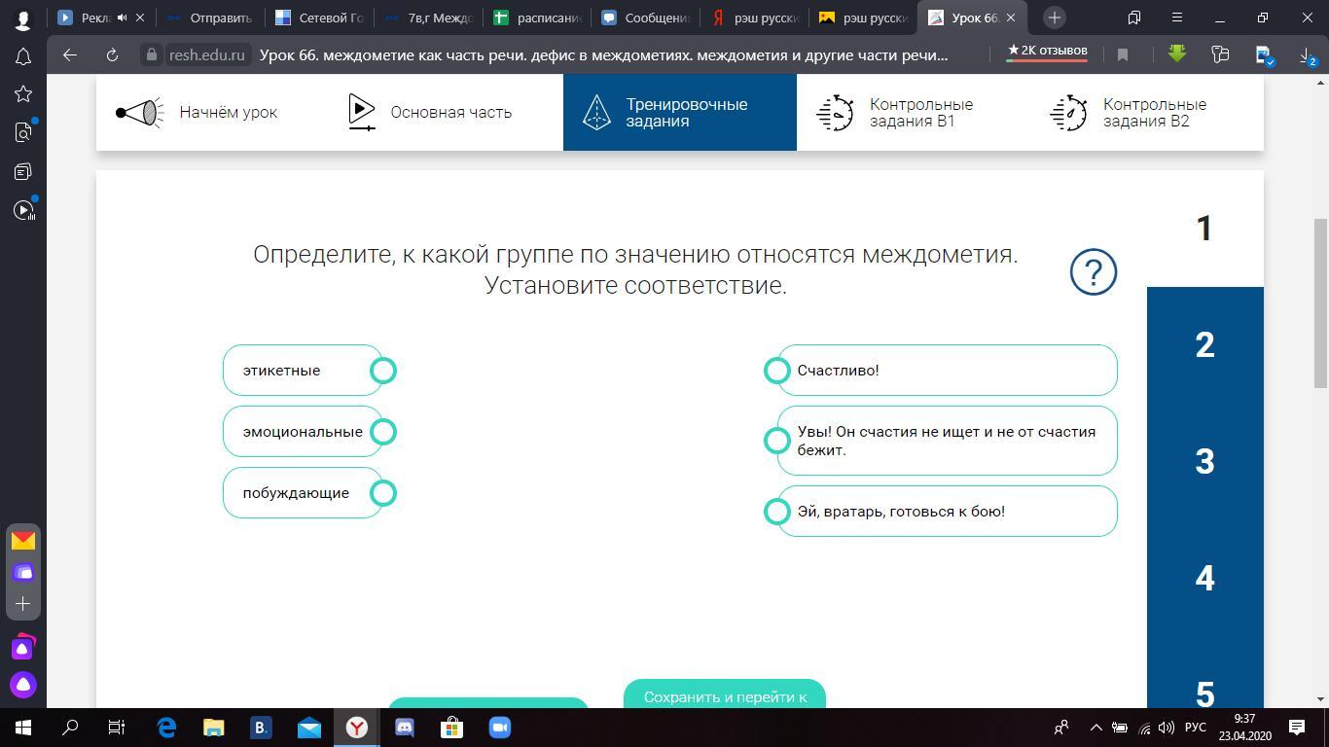Open Discord from the taskbar
This screenshot has width=1329, height=747.
[x=404, y=728]
